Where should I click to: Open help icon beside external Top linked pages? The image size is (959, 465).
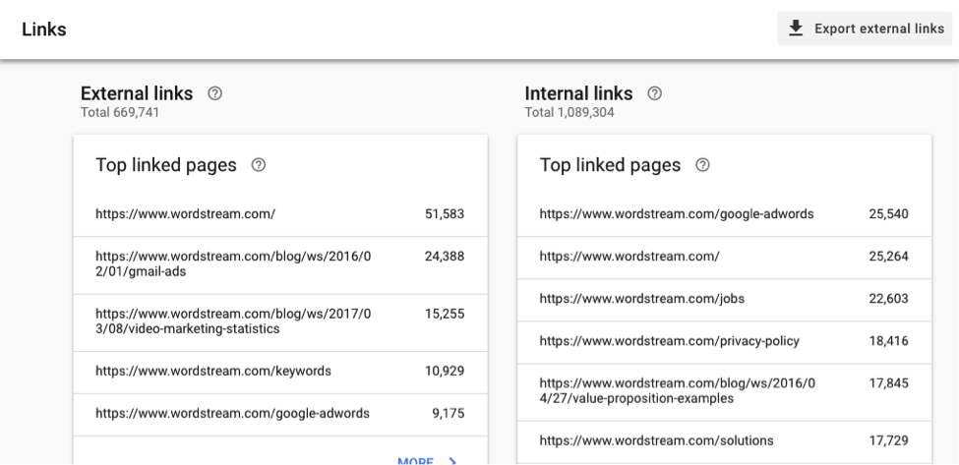259,166
